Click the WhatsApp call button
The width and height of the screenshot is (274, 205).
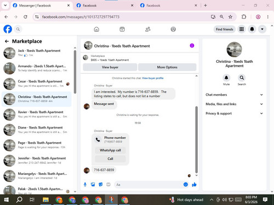point(110,150)
